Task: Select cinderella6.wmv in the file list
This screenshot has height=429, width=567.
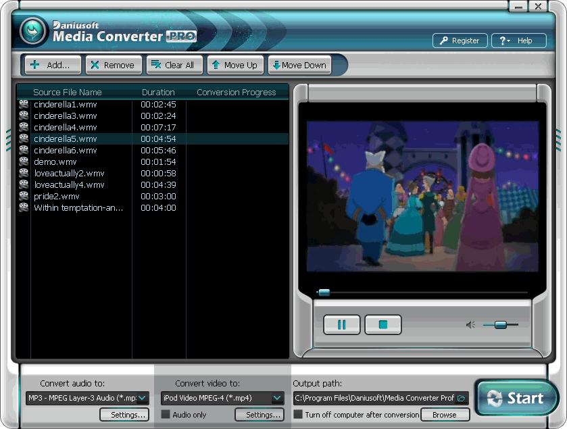Action: pyautogui.click(x=153, y=151)
